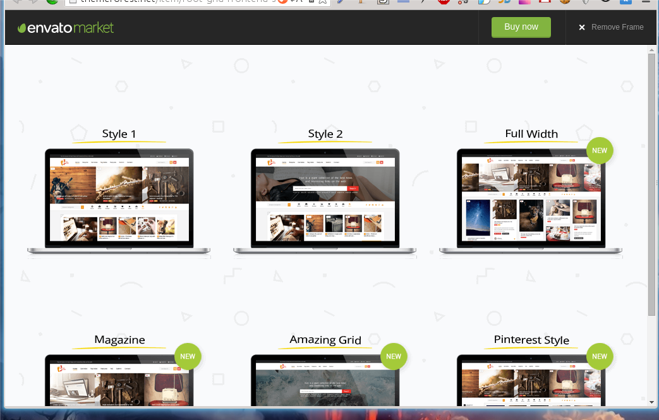
Task: Click the Style 1 heading text
Action: pos(119,134)
